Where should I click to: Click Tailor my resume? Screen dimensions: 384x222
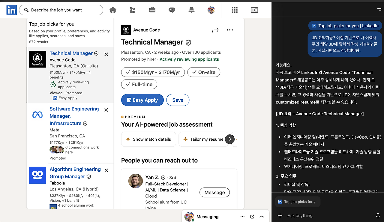coord(203,139)
